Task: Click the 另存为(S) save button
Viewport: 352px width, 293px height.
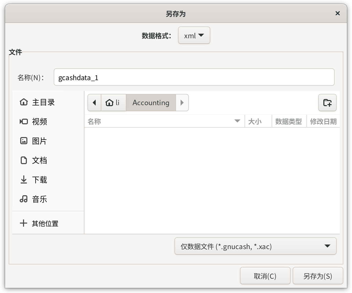Action: [318, 276]
